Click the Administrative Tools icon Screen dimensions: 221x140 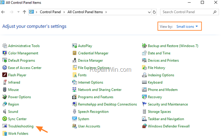(x=5, y=46)
